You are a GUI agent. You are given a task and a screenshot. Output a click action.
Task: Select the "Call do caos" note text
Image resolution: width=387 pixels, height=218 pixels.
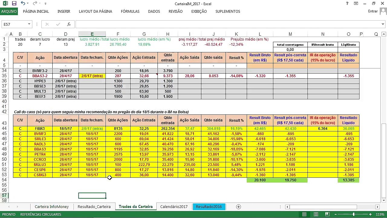pos(101,112)
